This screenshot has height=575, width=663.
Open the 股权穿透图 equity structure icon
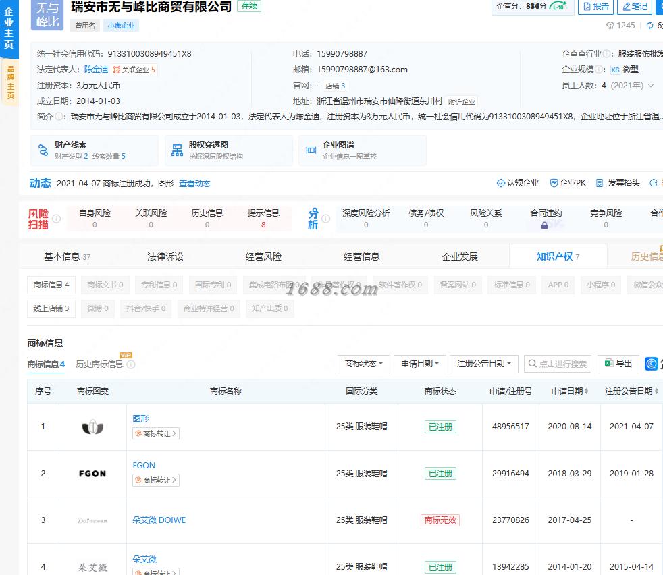[x=177, y=150]
